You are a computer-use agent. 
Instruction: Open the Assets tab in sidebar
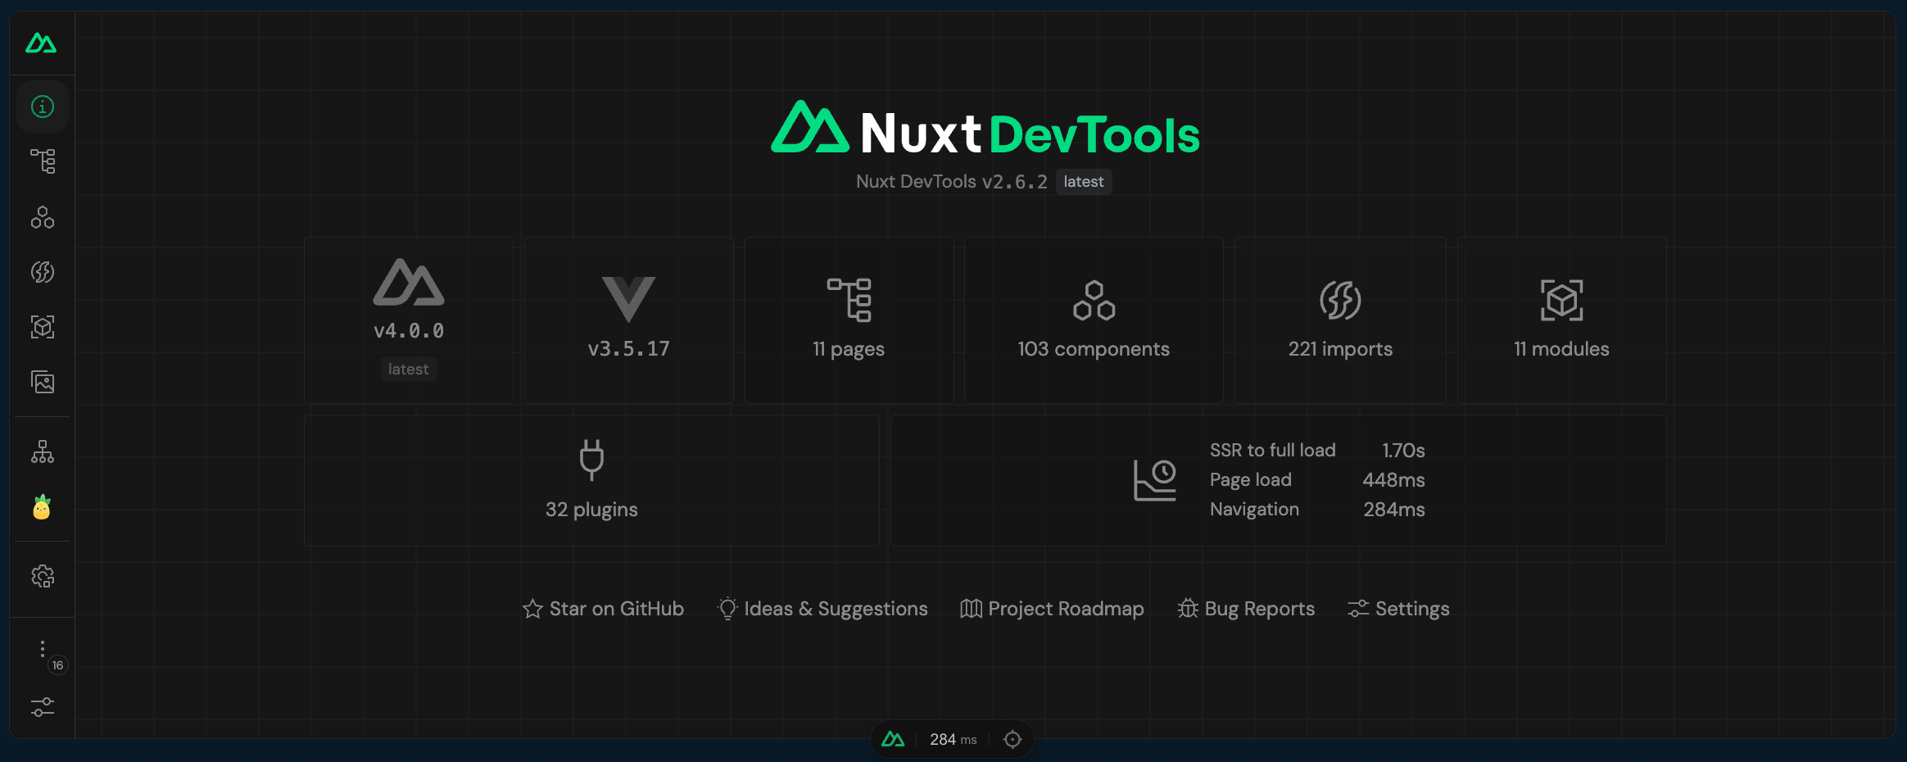(43, 382)
